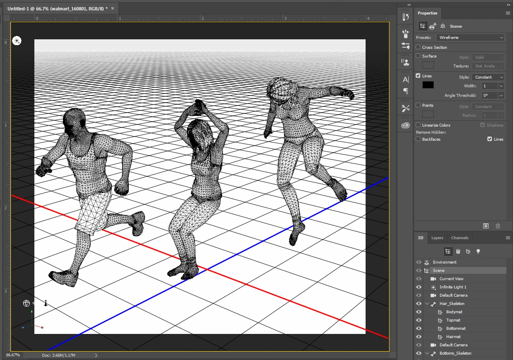513x360 pixels.
Task: Open the Creative Cloud Libraries icon
Action: (406, 125)
